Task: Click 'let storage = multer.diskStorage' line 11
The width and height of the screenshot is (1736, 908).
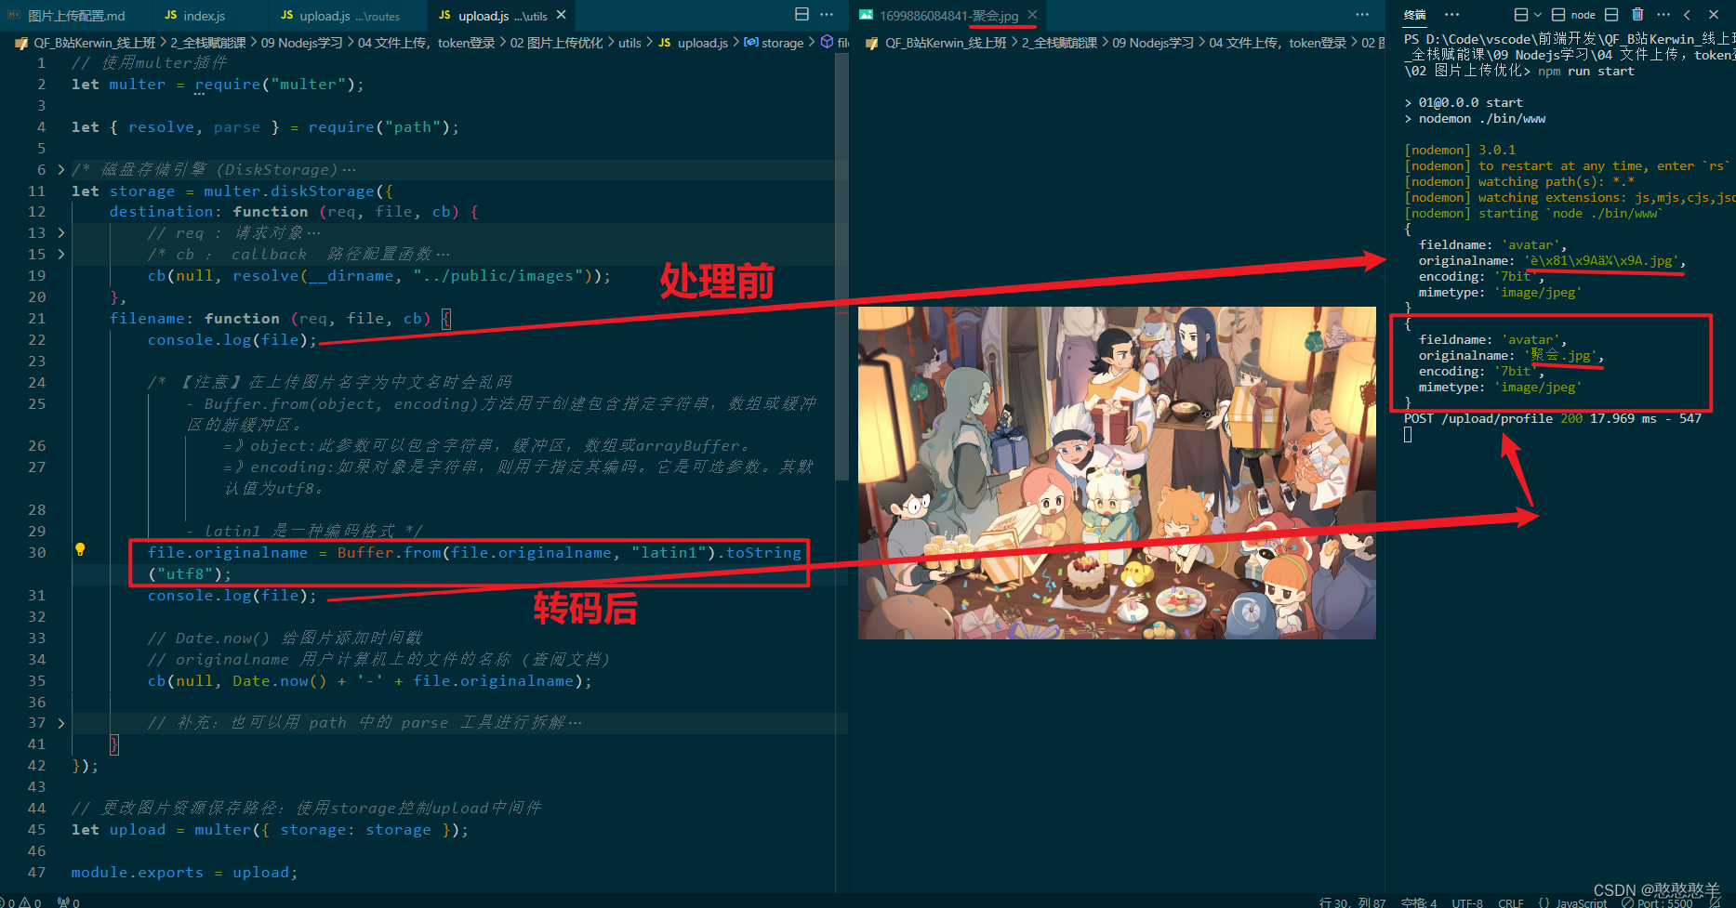Action: [232, 191]
